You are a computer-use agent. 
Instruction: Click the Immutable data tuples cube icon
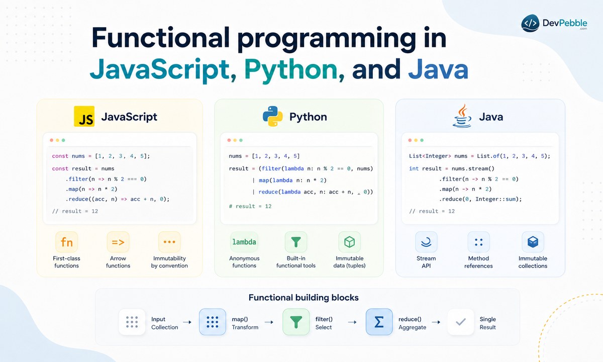(x=349, y=242)
